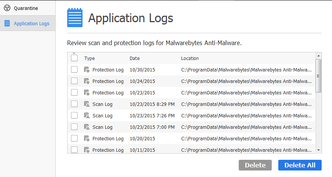This screenshot has width=332, height=177.
Task: Click the large Application Logs header icon
Action: point(75,18)
